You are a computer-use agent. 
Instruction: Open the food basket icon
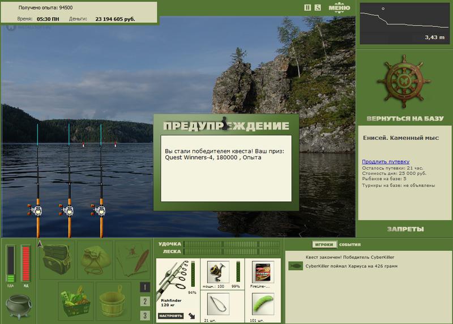click(76, 301)
